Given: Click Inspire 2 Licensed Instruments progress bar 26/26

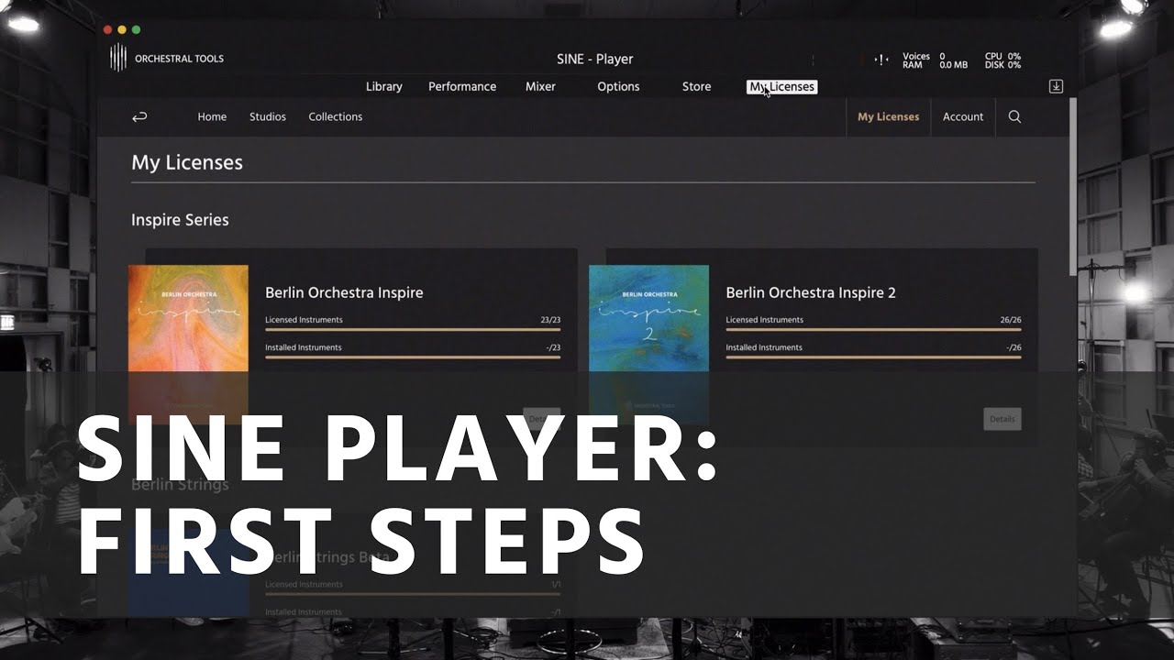Looking at the screenshot, I should point(873,329).
